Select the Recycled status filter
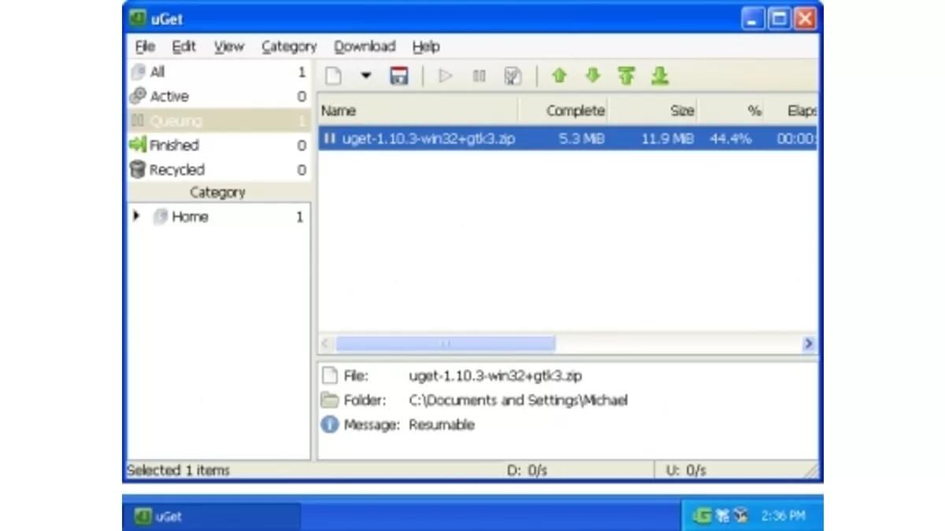Screen dimensions: 945x531 point(176,170)
